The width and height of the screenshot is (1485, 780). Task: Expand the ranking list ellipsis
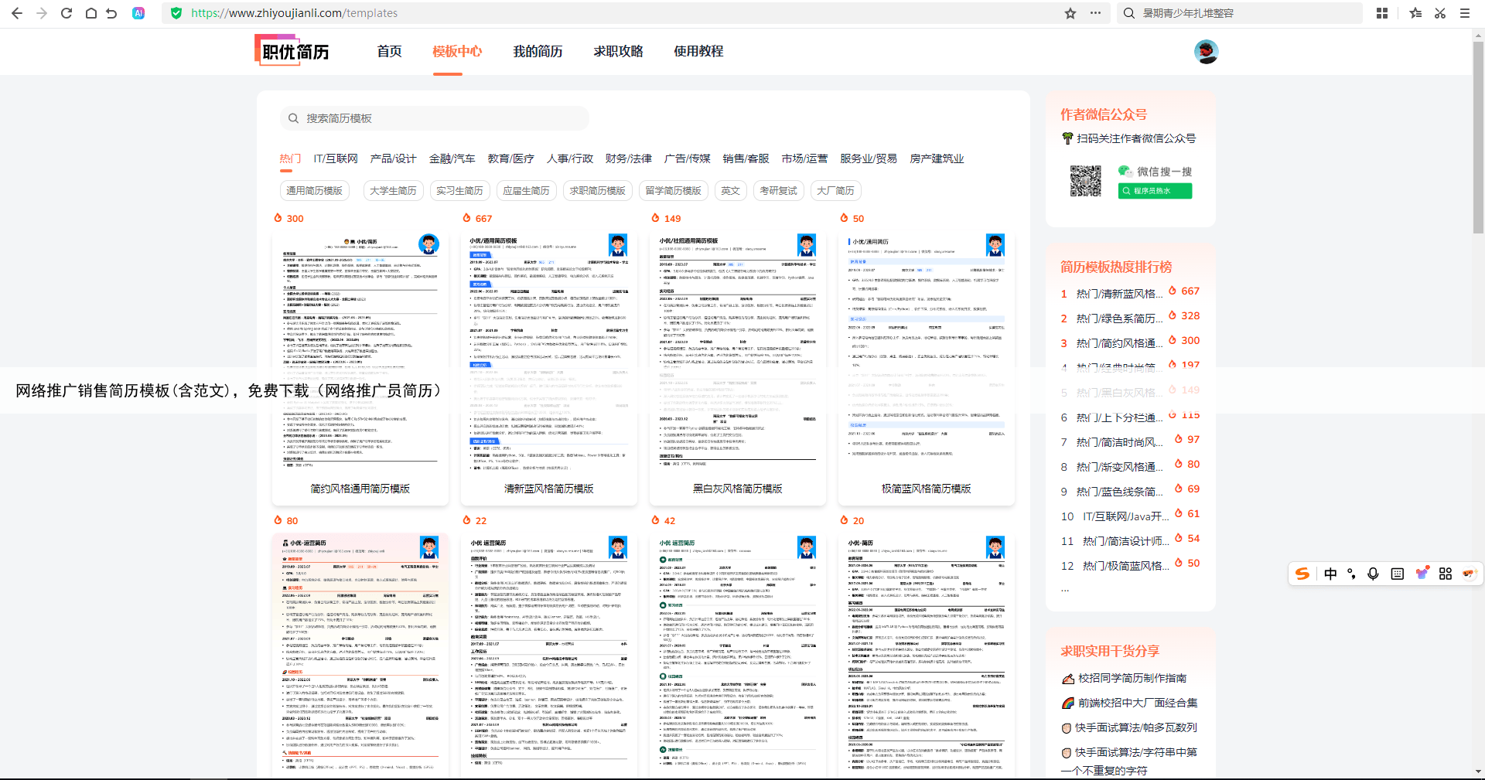(x=1065, y=590)
